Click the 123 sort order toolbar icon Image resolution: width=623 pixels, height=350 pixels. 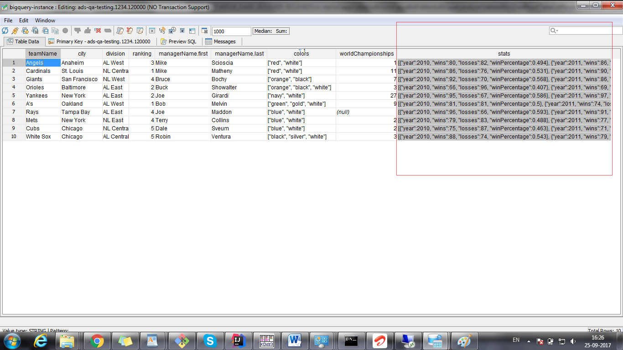(162, 31)
